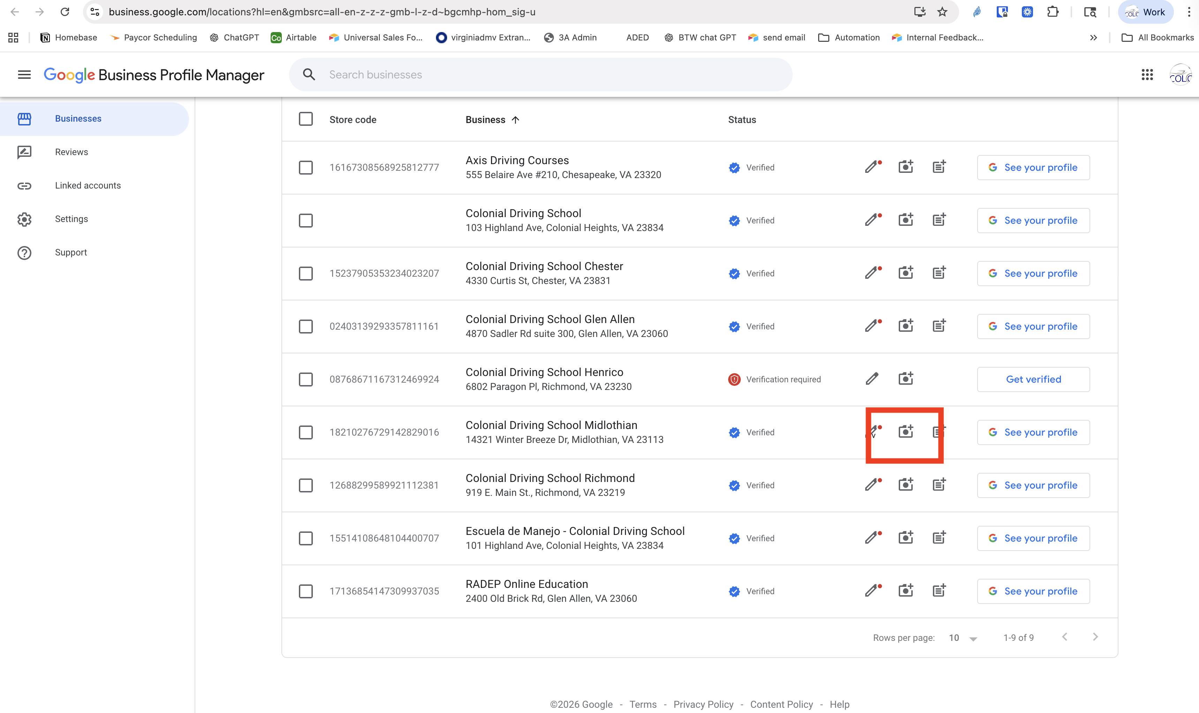
Task: Check the Colonial Driving School Richmond row
Action: coord(306,485)
